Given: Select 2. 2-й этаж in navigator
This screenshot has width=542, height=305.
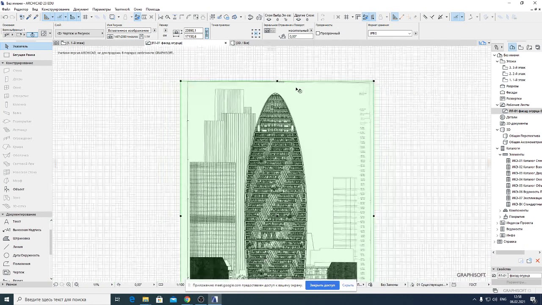Looking at the screenshot, I should [x=517, y=74].
